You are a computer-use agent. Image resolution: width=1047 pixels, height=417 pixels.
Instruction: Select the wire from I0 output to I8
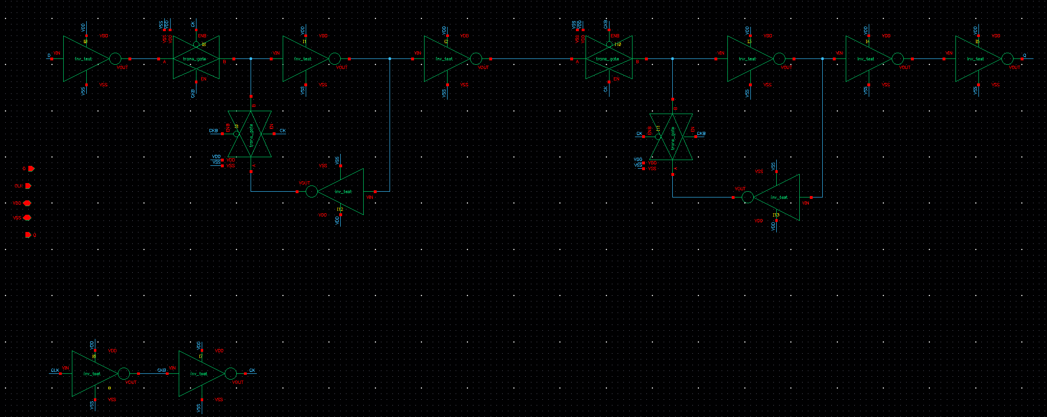pyautogui.click(x=144, y=59)
